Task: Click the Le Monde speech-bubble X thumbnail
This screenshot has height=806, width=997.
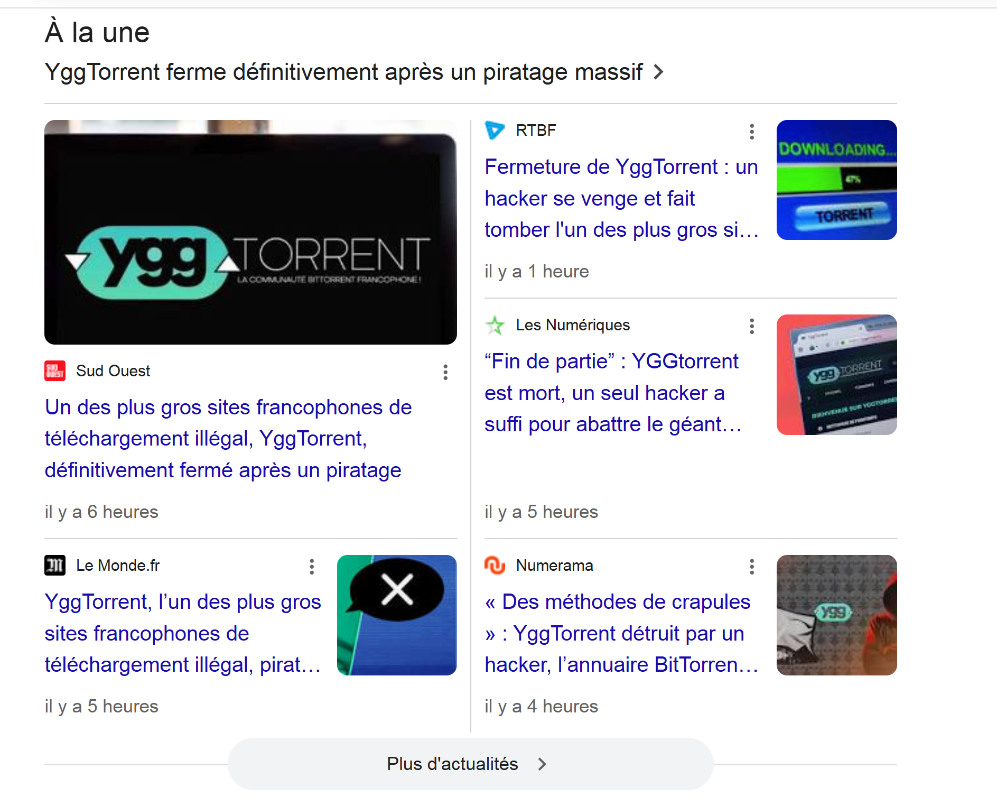Action: click(397, 615)
